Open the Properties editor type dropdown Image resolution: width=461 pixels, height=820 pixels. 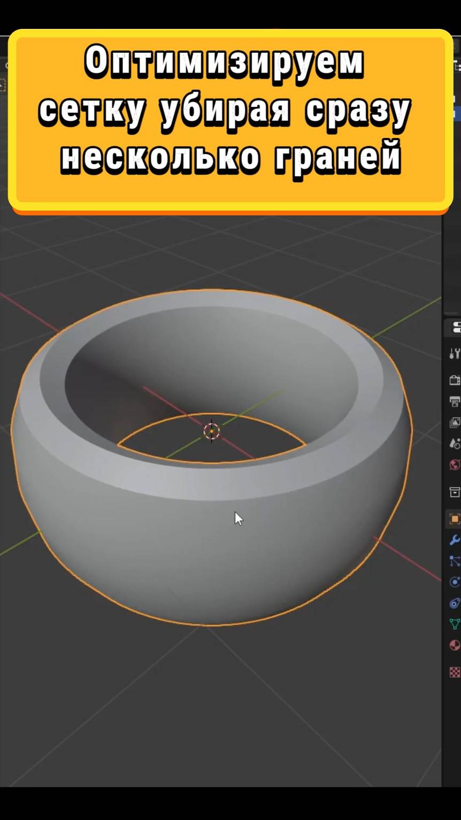(x=456, y=327)
